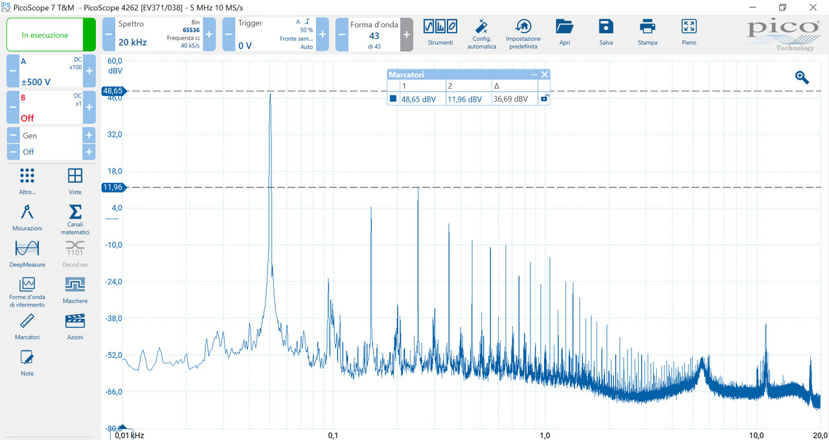Viewport: 829px width, 440px height.
Task: Toggle the lock icon in Marcatori table
Action: coord(545,99)
